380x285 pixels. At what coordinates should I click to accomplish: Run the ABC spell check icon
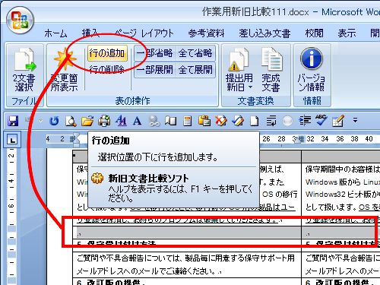(321, 120)
